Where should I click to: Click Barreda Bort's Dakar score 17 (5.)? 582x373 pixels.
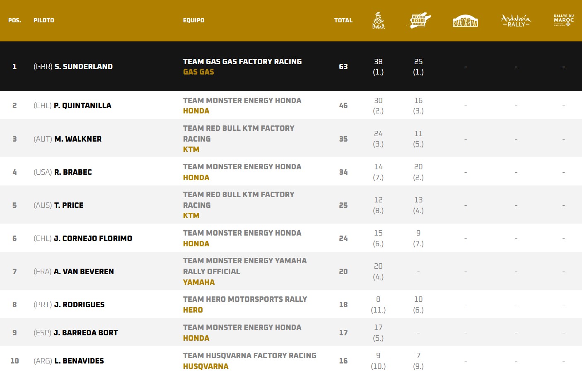coord(378,332)
